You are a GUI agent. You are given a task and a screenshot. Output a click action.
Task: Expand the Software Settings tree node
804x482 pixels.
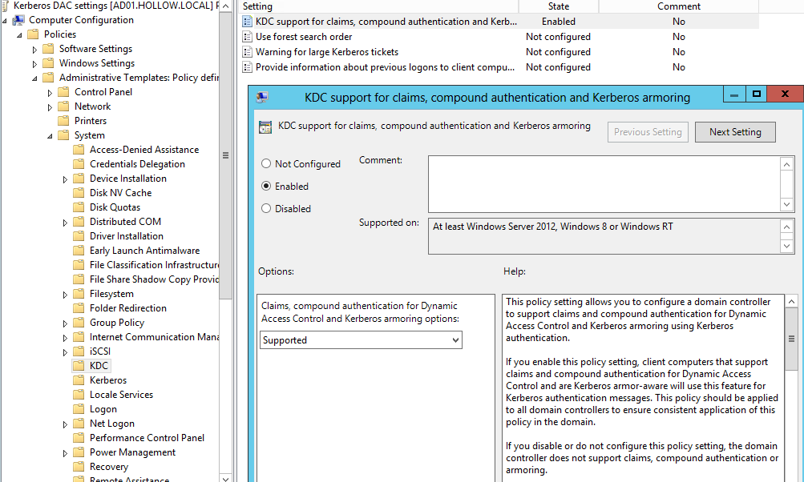[x=34, y=49]
